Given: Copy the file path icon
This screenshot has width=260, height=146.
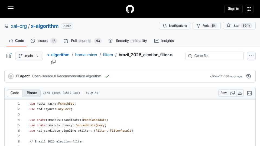Looking at the screenshot, I should coord(53,62).
